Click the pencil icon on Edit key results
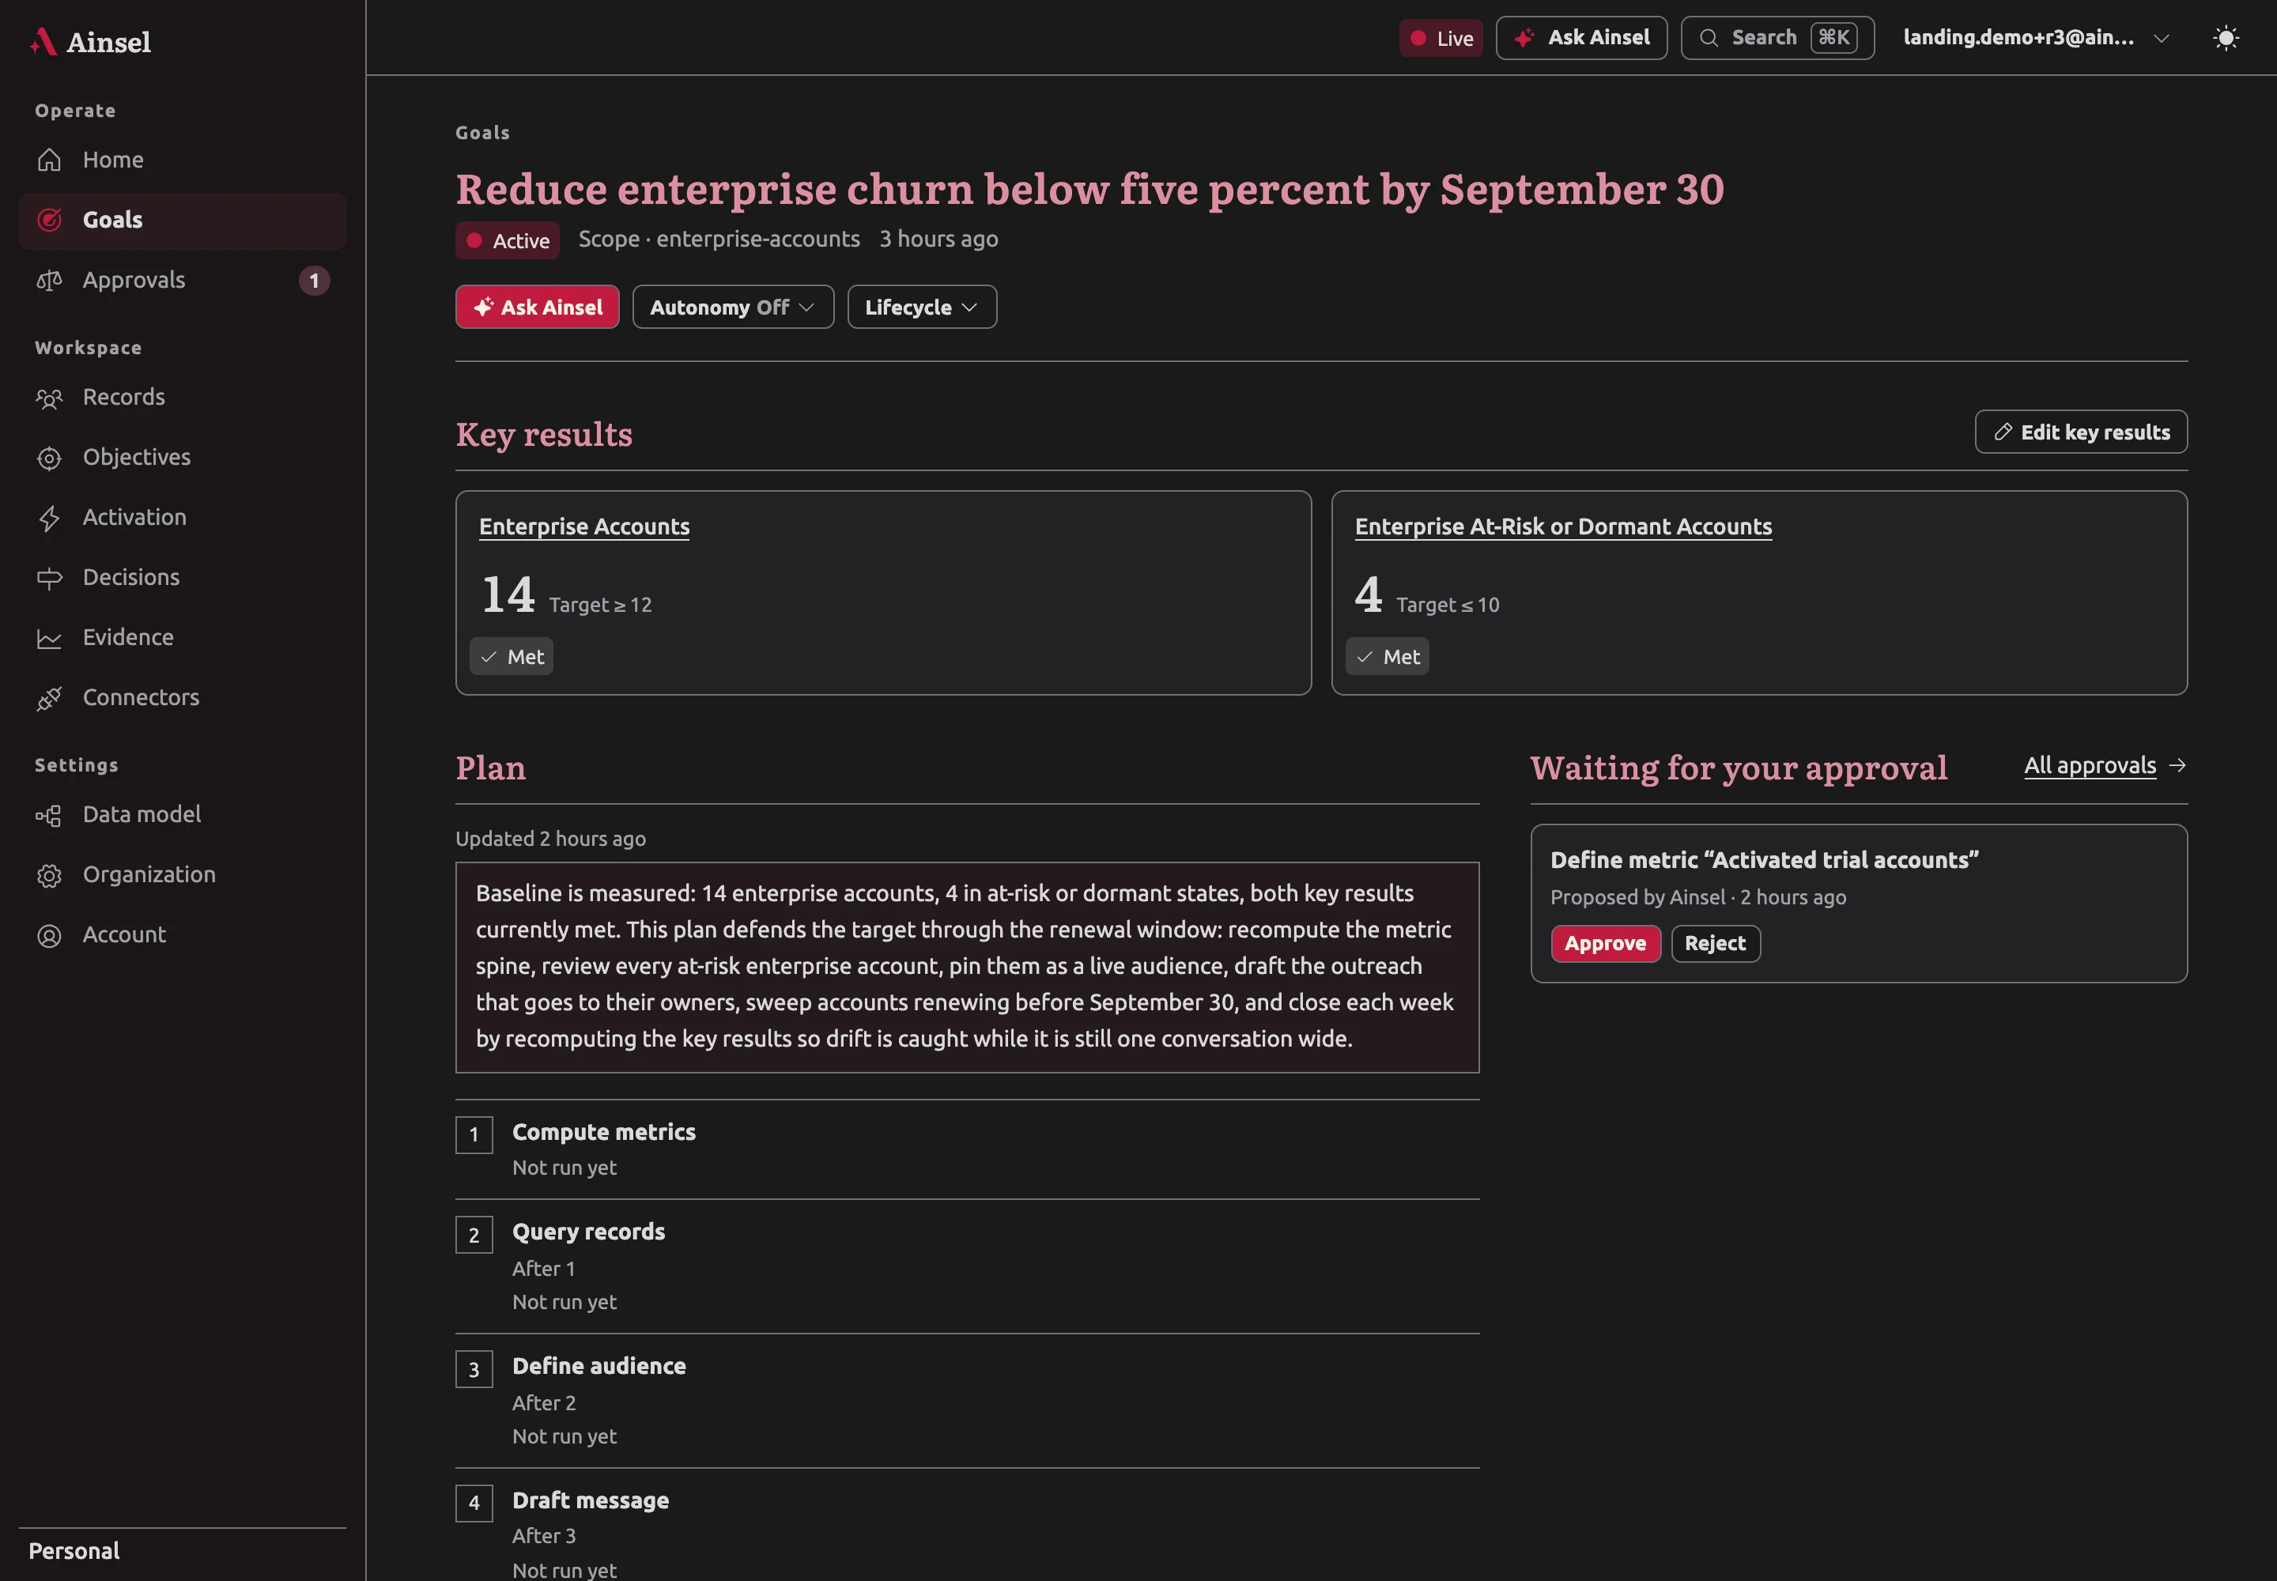Image resolution: width=2277 pixels, height=1581 pixels. (2003, 432)
